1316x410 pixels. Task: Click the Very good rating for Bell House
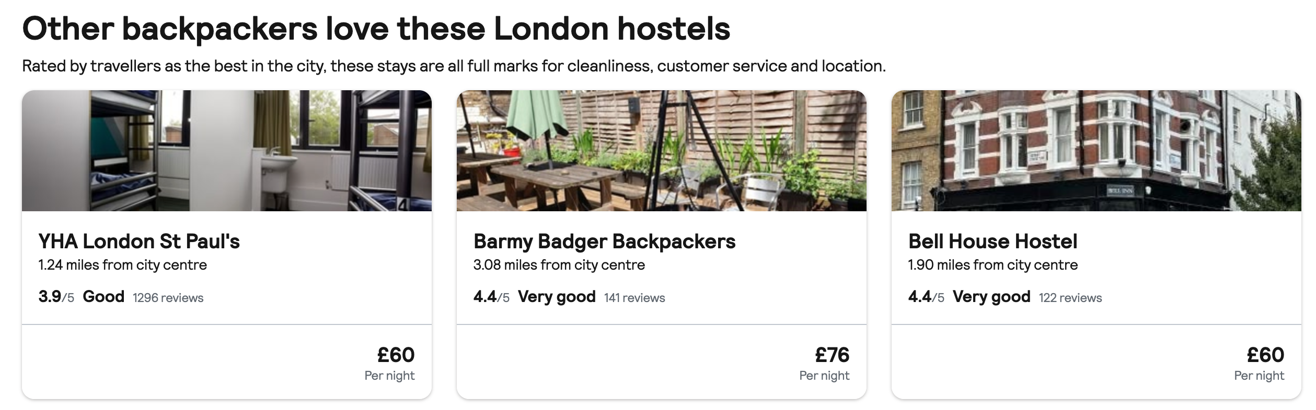(993, 296)
